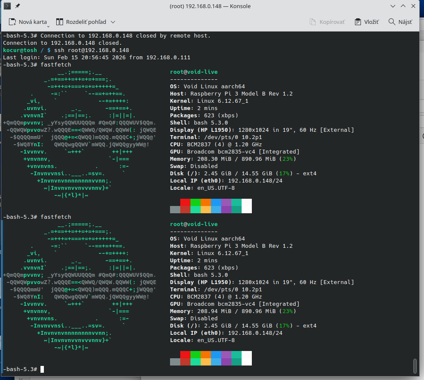The height and width of the screenshot is (380, 424).
Task: Open the Nová karta dropdown arrow
Action: tap(49, 23)
